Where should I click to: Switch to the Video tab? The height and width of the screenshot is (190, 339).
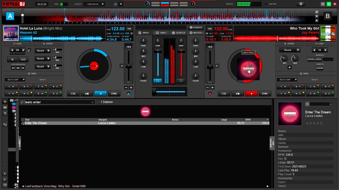point(161,33)
